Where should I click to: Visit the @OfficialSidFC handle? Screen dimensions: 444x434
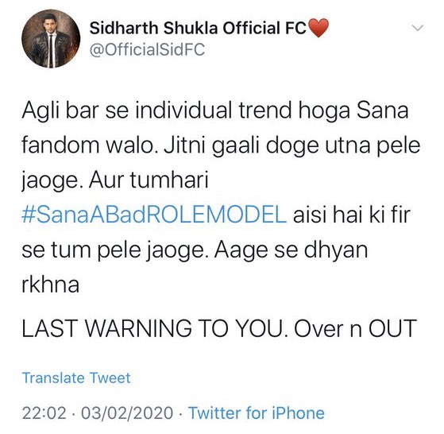click(147, 50)
